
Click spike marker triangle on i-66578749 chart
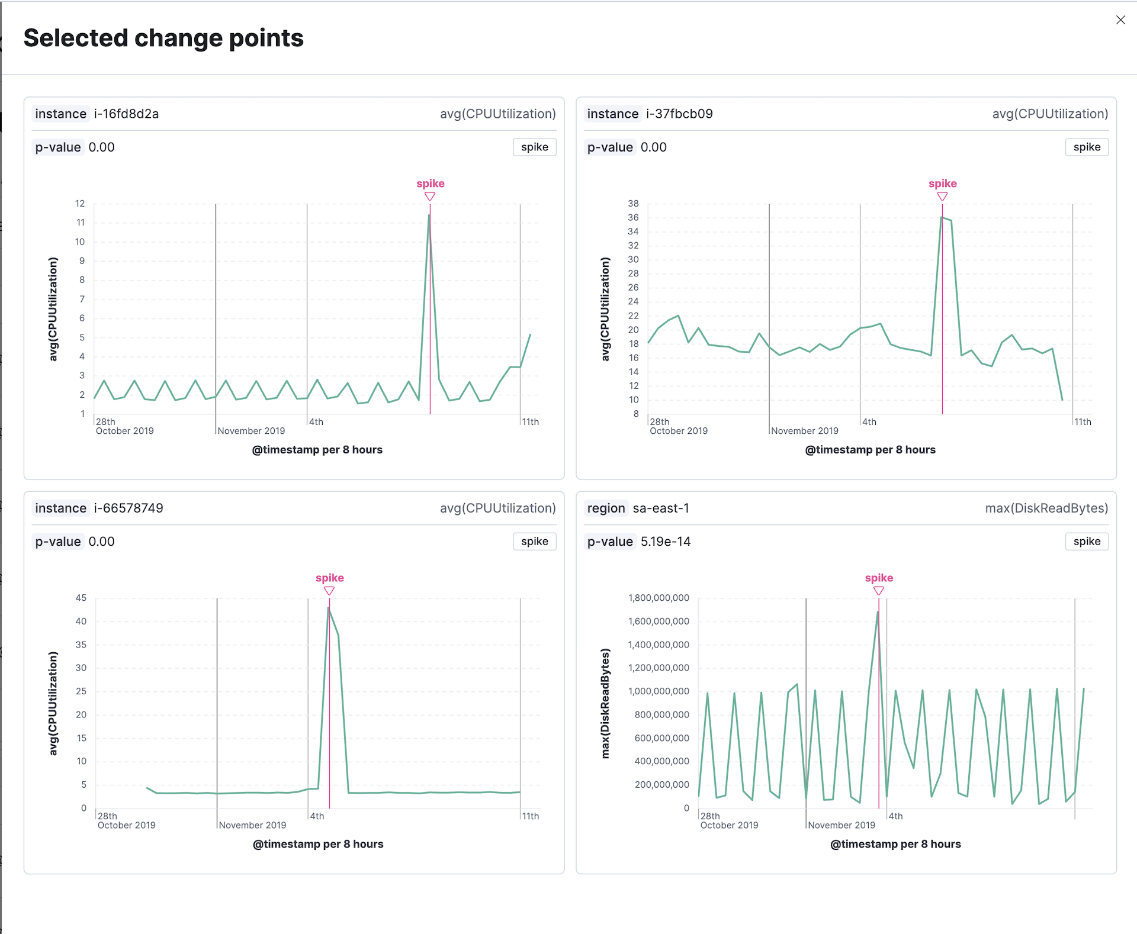tap(329, 591)
